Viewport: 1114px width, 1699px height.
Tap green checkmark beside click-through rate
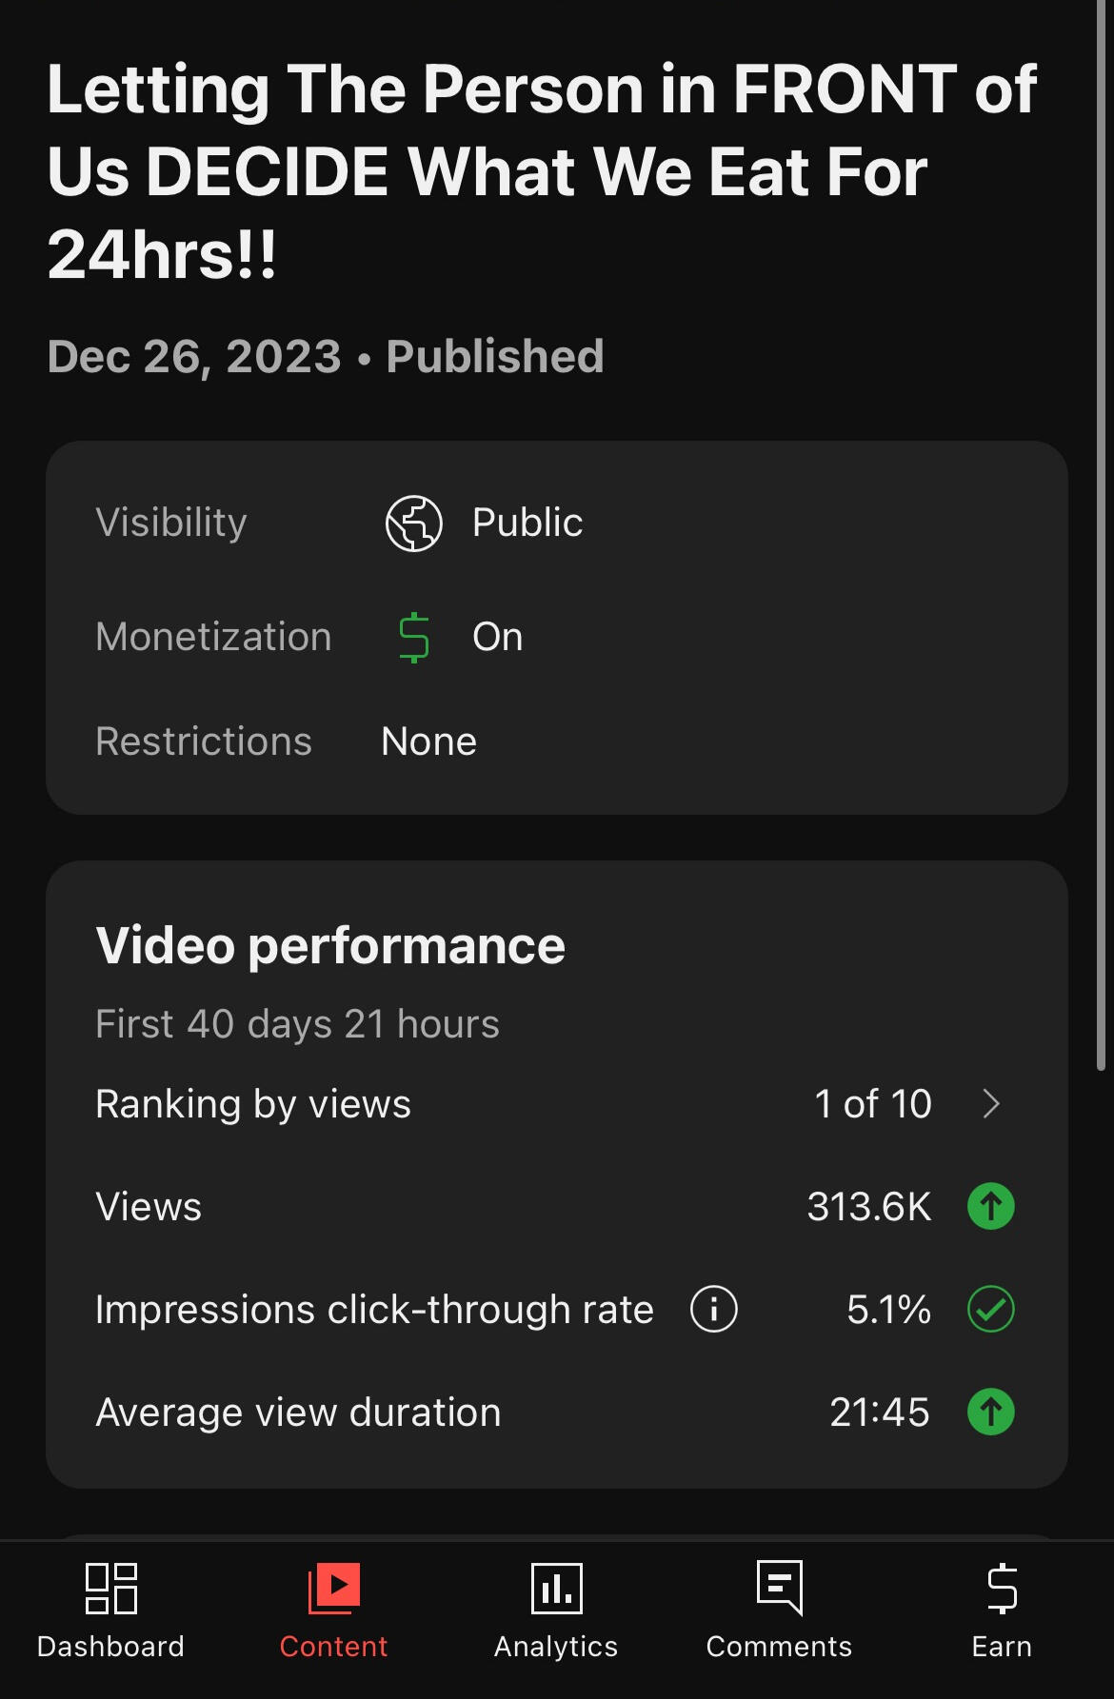point(991,1309)
